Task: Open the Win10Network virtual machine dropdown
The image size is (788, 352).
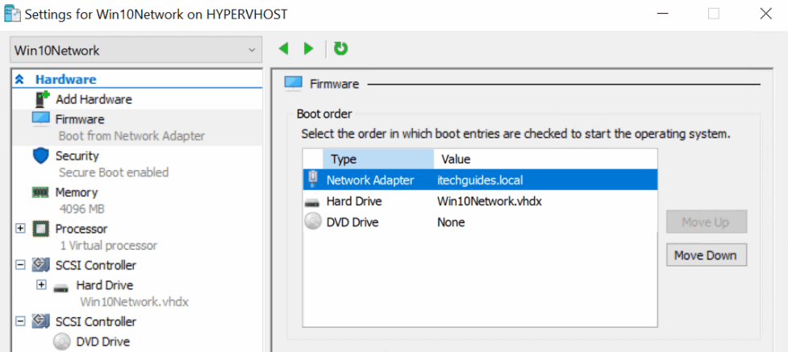Action: click(x=136, y=50)
